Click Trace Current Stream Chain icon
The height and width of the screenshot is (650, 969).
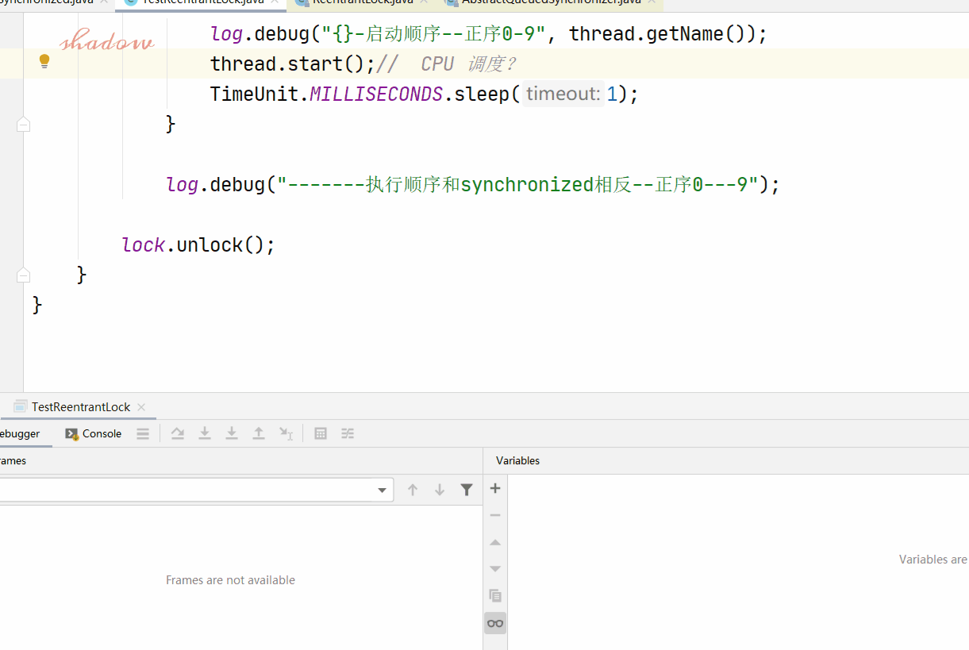[348, 433]
